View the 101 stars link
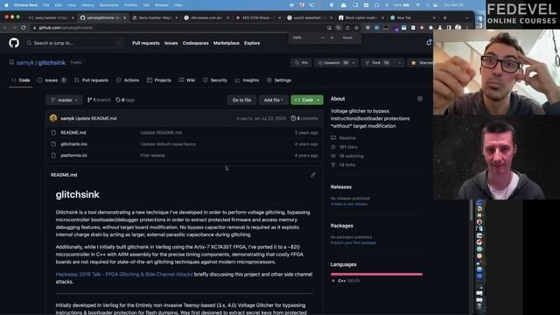560x315 pixels. pos(344,147)
